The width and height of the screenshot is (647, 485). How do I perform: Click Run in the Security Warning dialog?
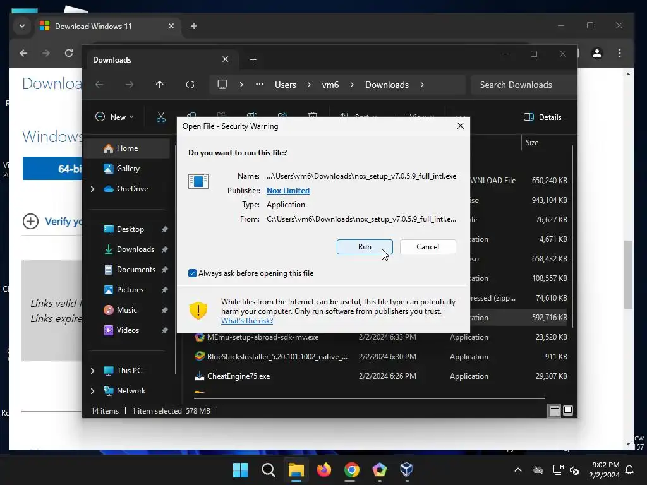tap(365, 247)
